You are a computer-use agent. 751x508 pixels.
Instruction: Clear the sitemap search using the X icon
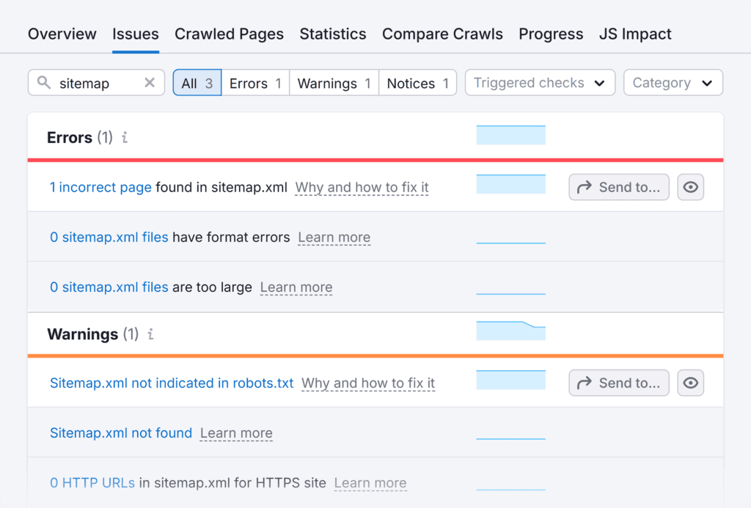149,82
